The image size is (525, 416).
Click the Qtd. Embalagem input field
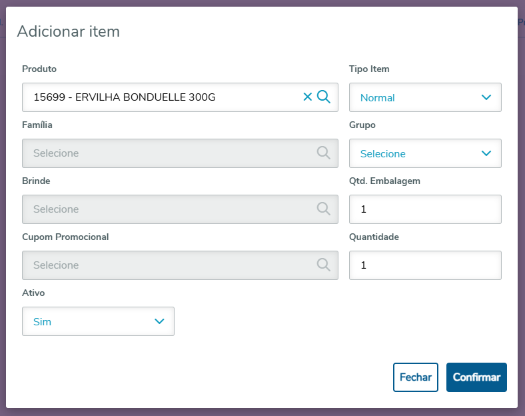[x=424, y=209]
